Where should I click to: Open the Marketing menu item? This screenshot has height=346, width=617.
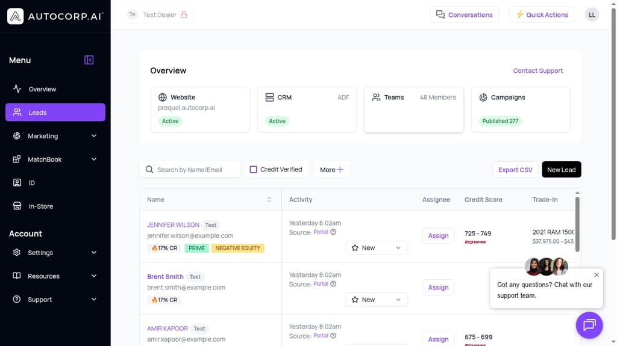coord(55,135)
